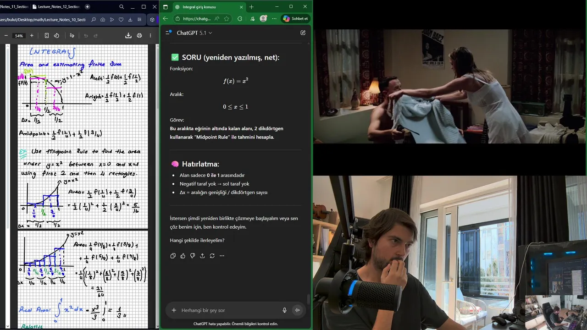Zoom out in the PDF viewer

pyautogui.click(x=6, y=35)
